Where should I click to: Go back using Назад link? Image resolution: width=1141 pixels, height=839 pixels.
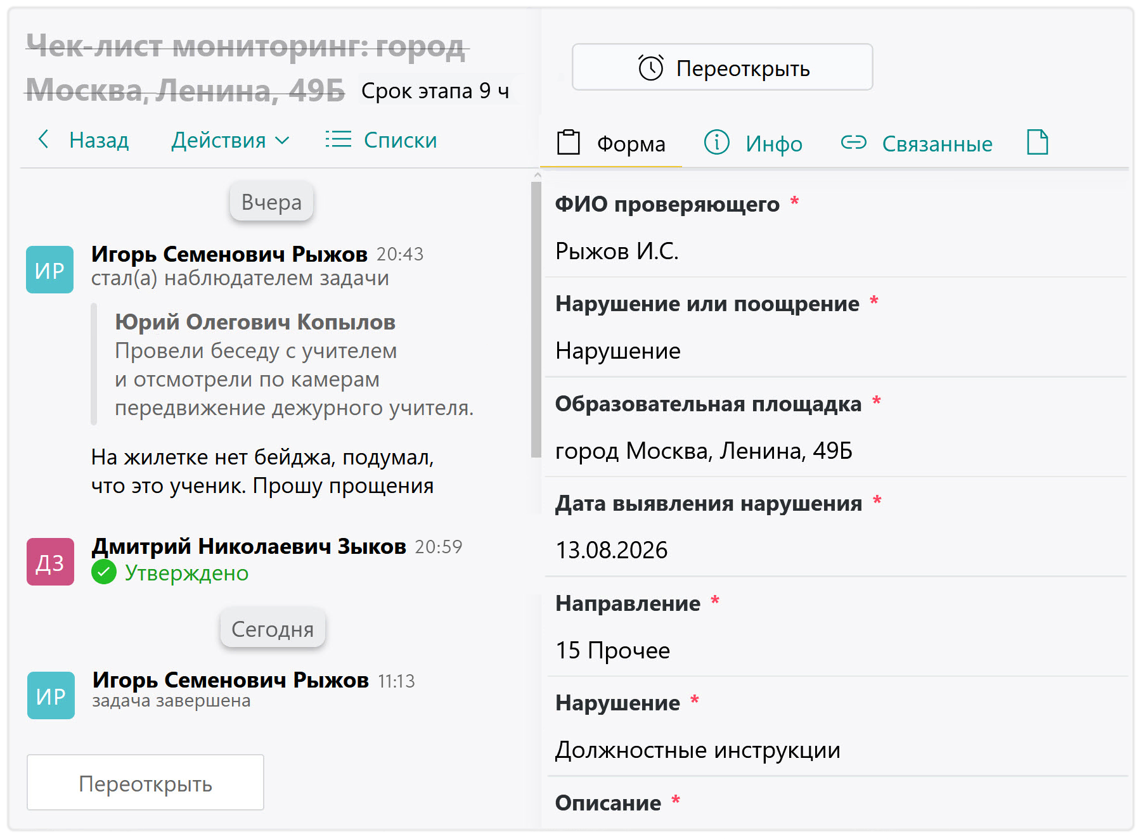pyautogui.click(x=83, y=140)
